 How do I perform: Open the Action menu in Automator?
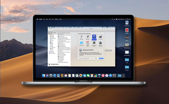coord(74,27)
